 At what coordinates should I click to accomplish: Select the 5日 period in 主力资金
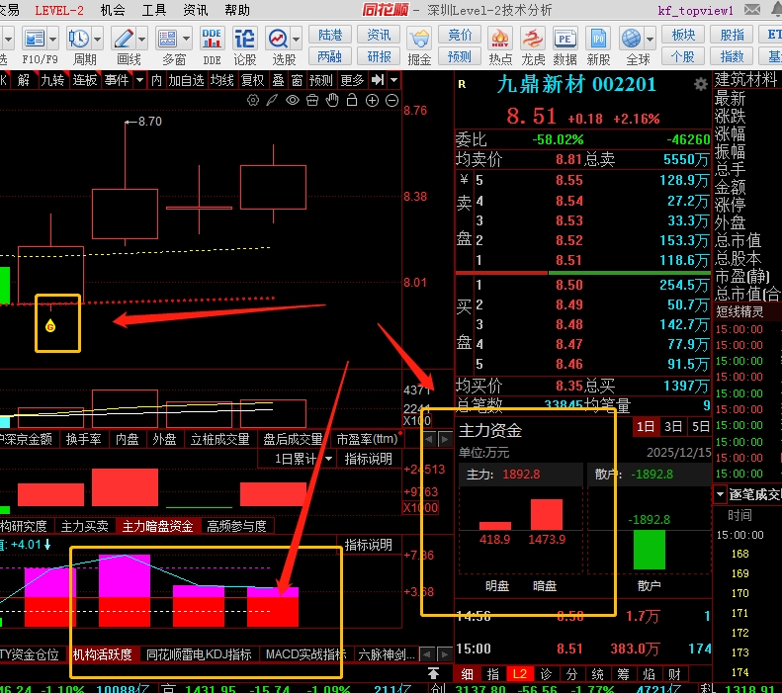[700, 426]
